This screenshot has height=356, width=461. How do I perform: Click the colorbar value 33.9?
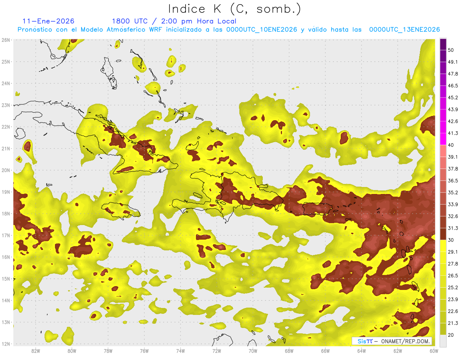point(453,204)
